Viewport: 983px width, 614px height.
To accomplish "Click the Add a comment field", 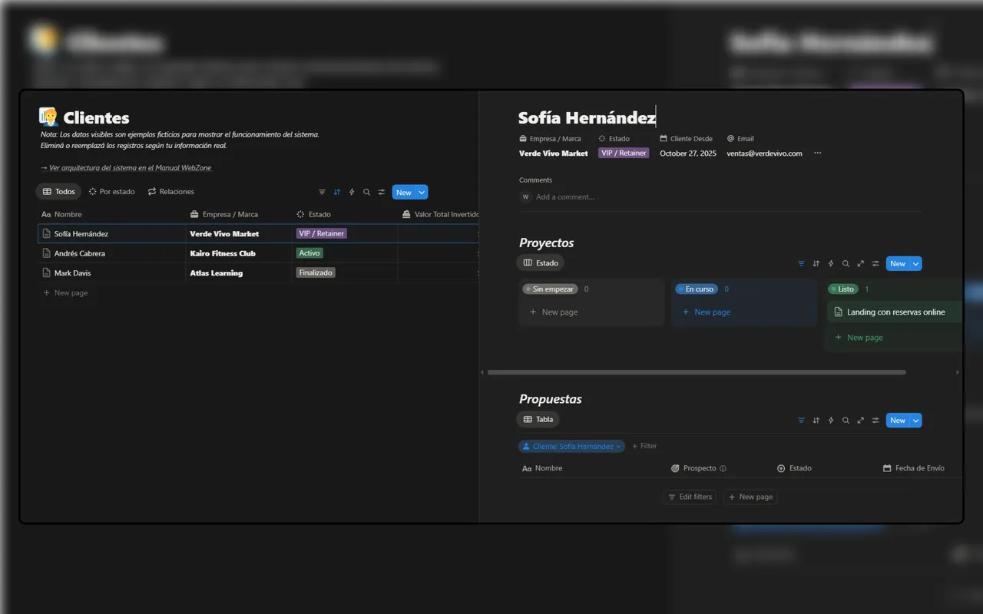I will 565,197.
